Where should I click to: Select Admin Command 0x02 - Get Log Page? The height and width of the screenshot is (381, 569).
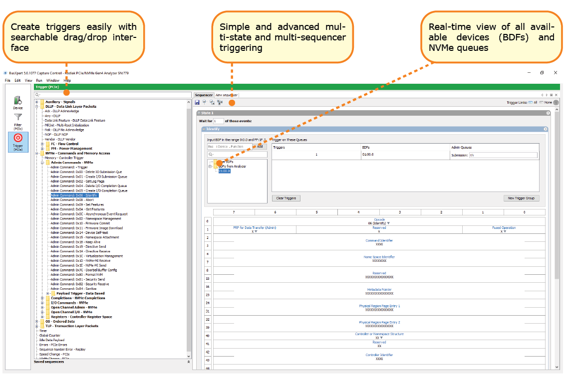coord(77,181)
